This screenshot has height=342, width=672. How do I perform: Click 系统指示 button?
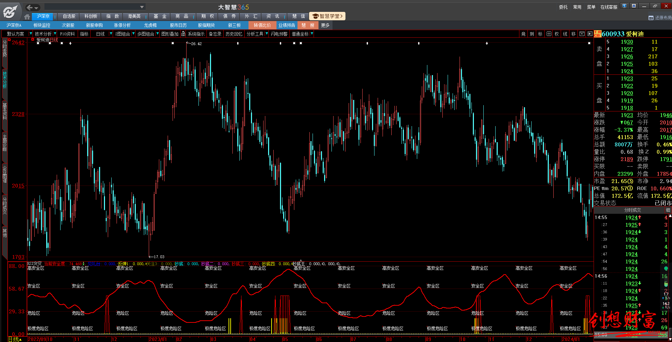(196, 34)
